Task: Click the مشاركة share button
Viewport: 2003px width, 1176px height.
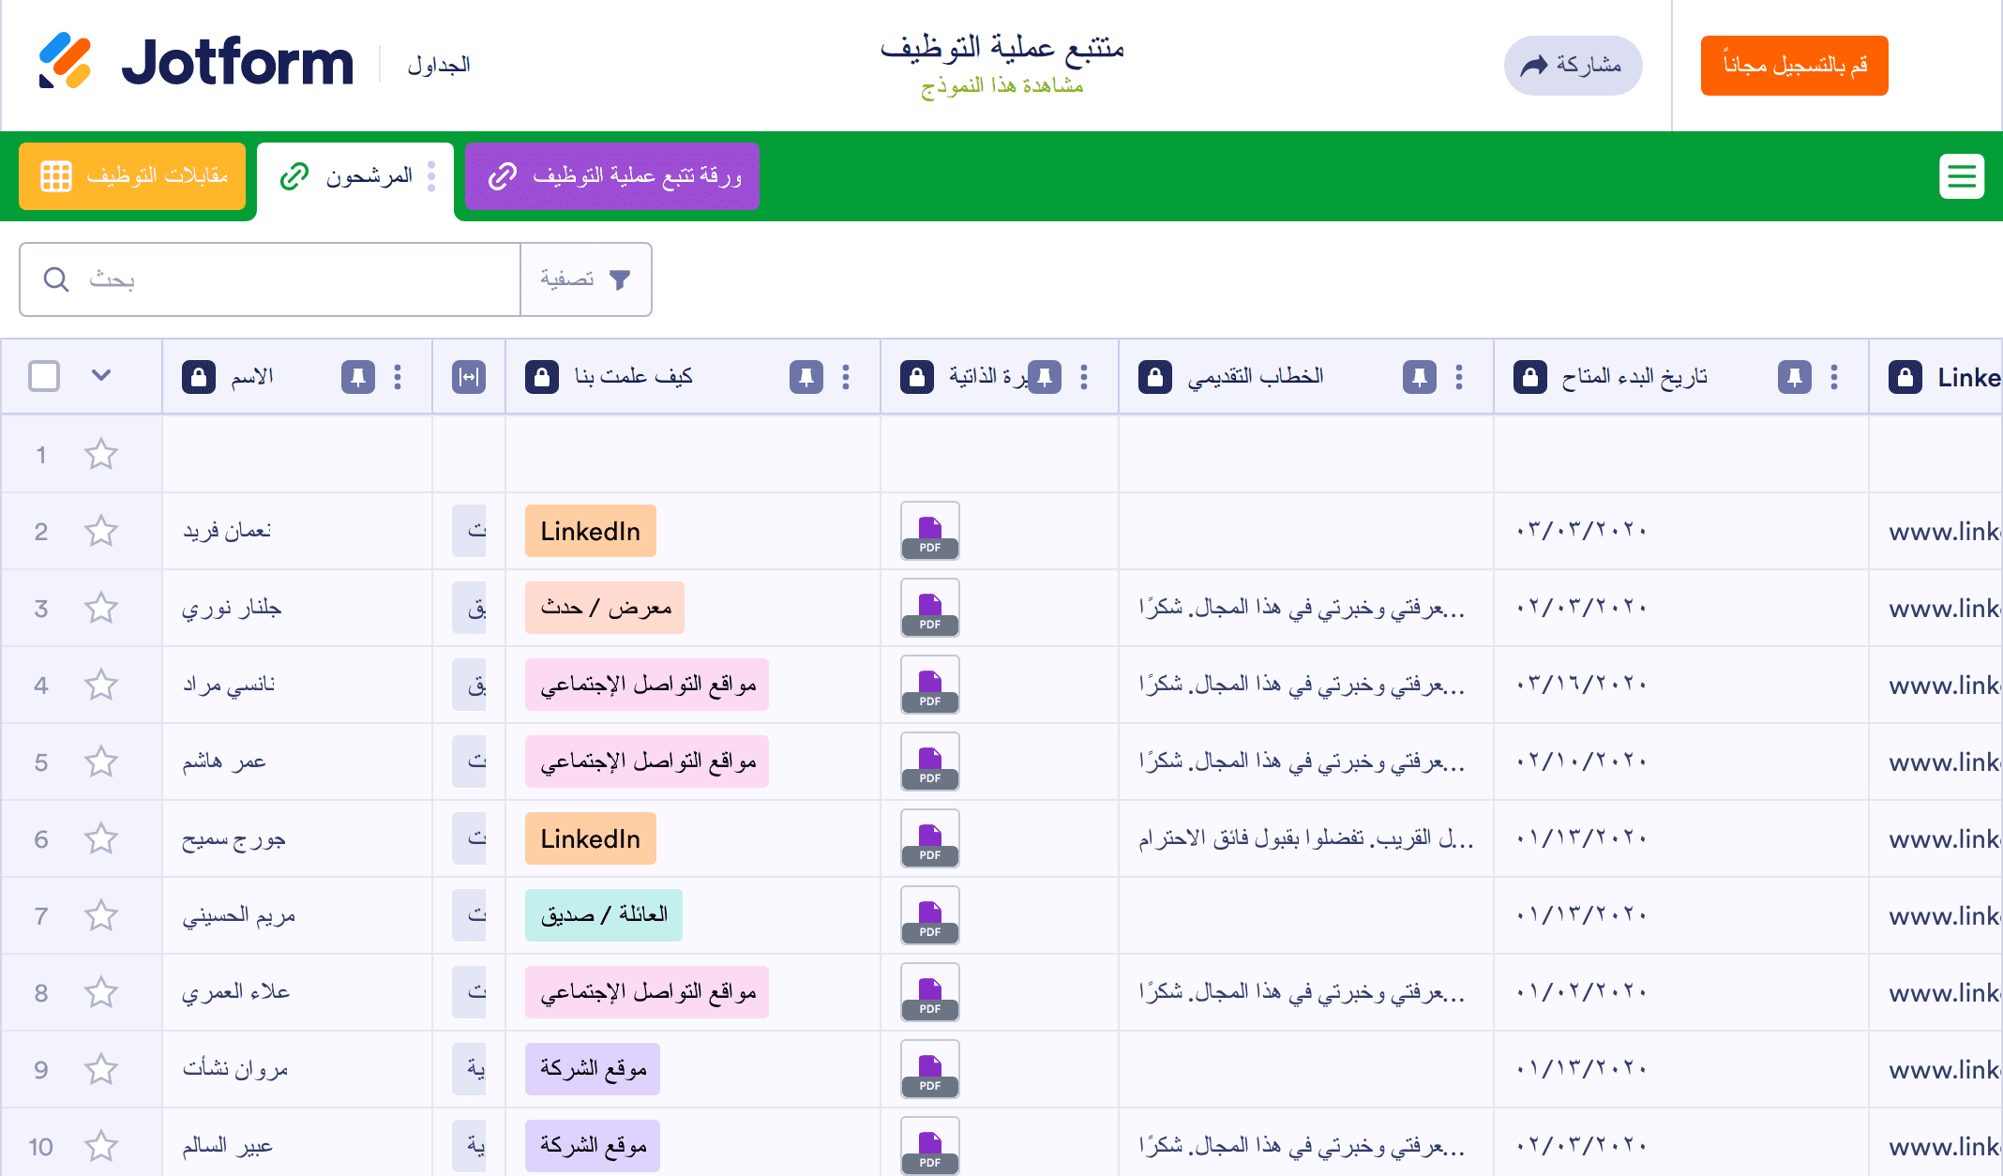Action: coord(1573,66)
